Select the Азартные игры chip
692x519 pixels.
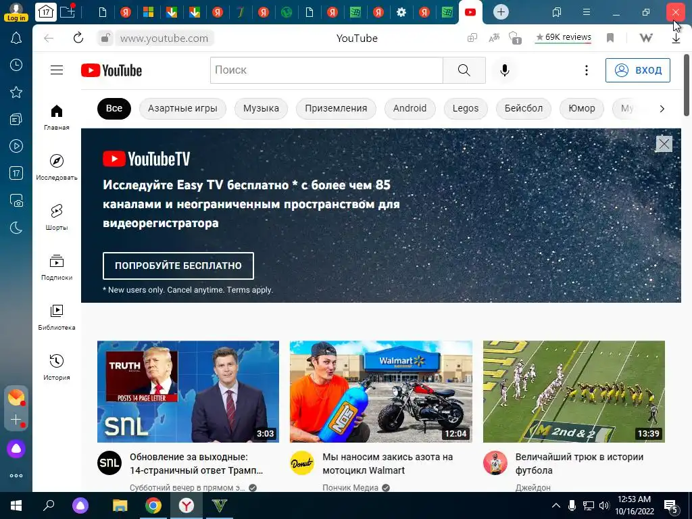point(182,109)
